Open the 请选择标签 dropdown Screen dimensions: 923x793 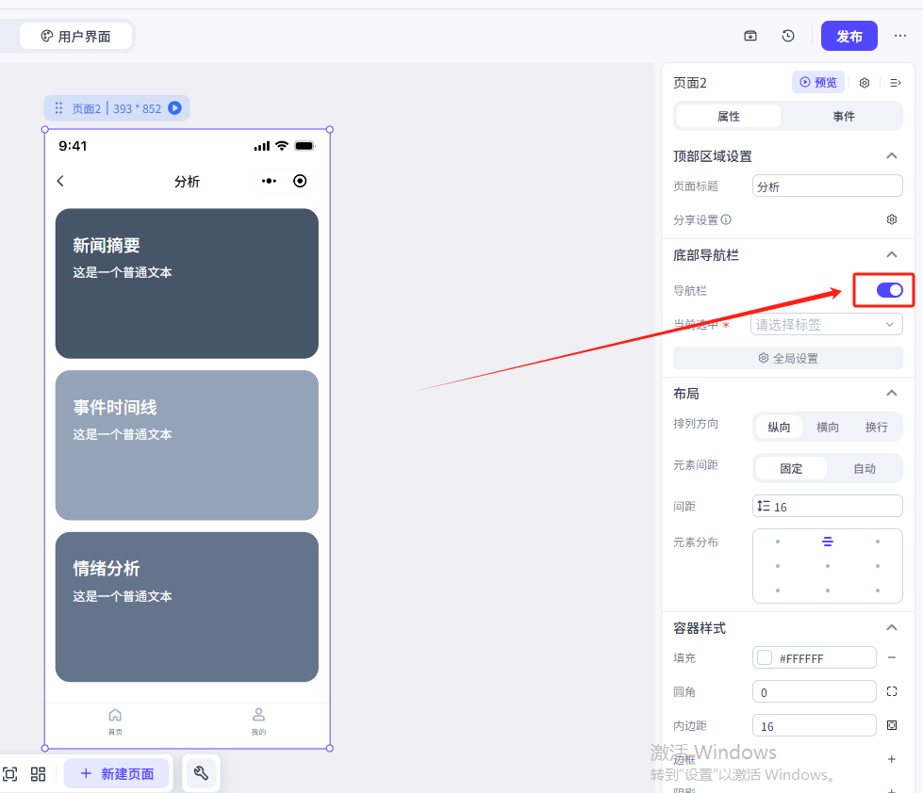[826, 325]
